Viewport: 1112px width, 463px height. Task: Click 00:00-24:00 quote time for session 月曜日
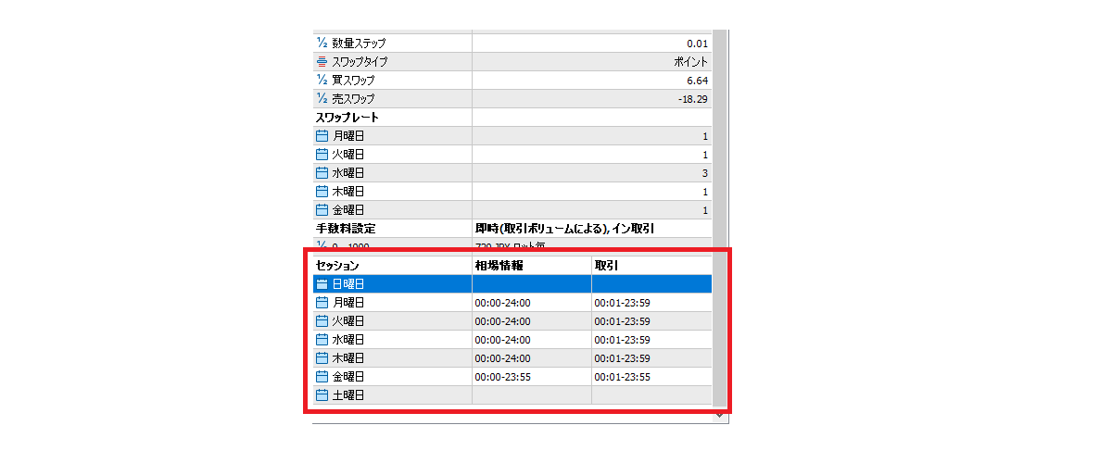(x=502, y=302)
